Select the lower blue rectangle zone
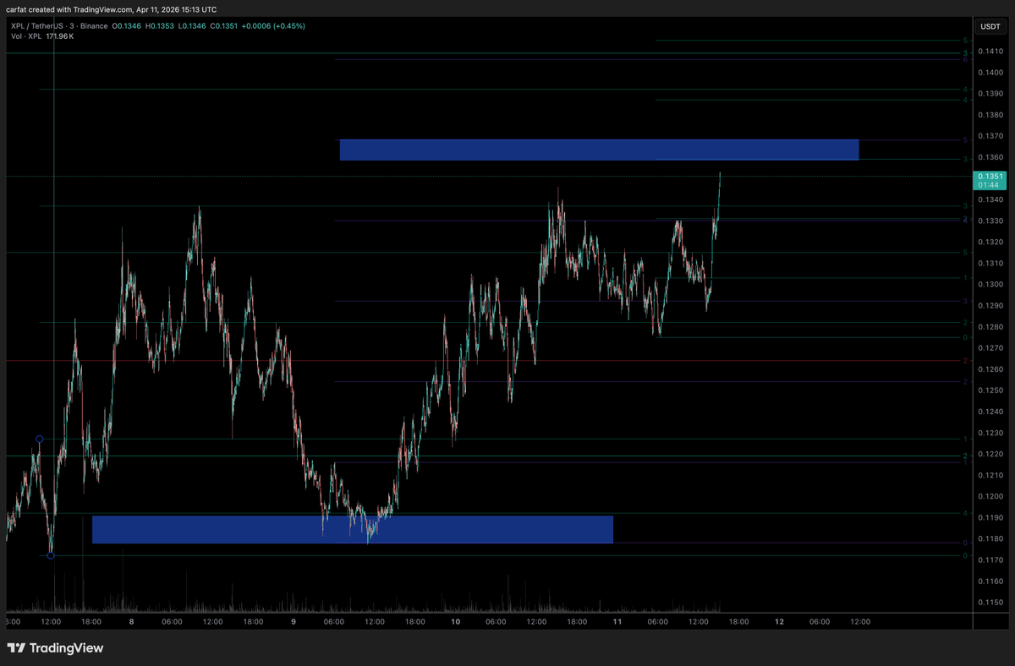The image size is (1015, 666). (352, 529)
